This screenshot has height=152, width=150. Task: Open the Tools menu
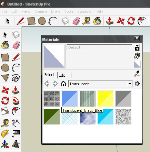point(69,11)
